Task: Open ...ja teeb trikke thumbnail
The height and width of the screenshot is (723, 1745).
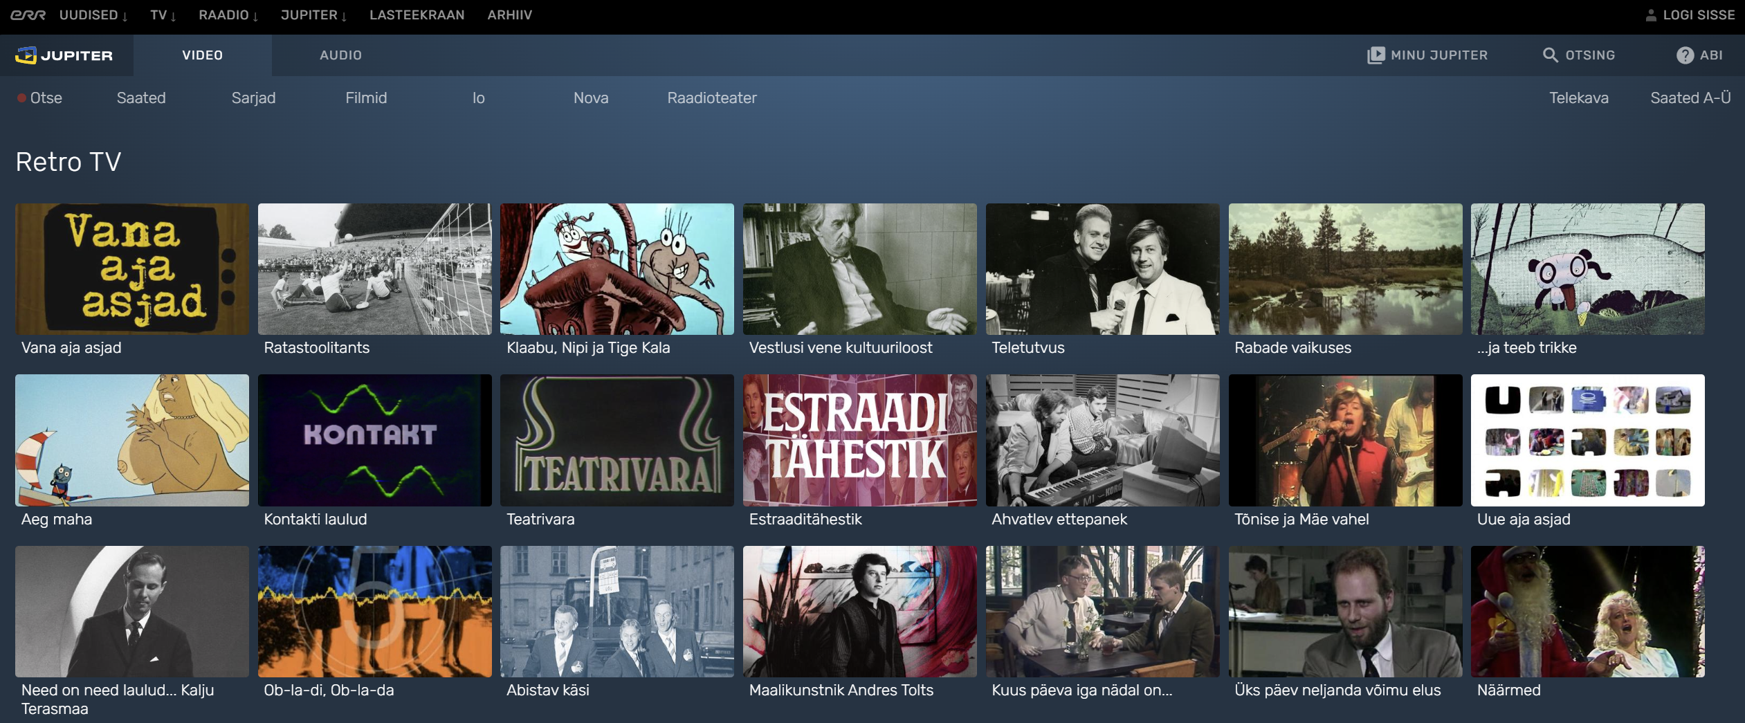Action: pos(1588,269)
